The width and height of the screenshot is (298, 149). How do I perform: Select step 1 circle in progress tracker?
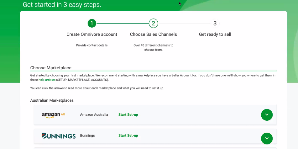pos(92,24)
